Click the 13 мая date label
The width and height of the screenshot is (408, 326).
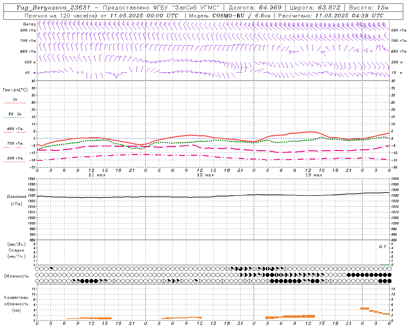[313, 175]
